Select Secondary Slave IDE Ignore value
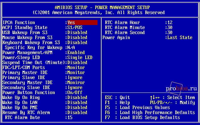The width and height of the screenshot is (200, 125). click(75, 87)
